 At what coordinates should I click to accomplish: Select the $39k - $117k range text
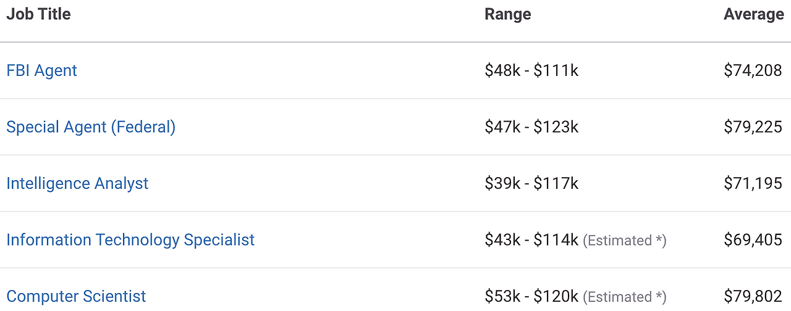click(531, 183)
